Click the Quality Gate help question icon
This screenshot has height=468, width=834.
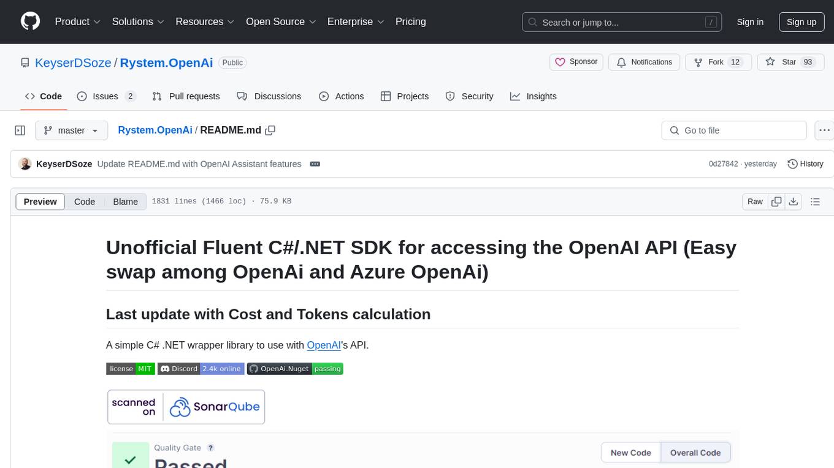coord(210,448)
